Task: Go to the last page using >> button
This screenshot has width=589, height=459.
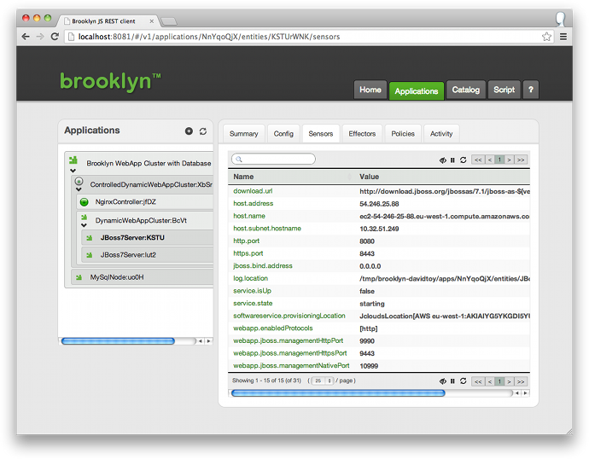Action: click(x=521, y=160)
